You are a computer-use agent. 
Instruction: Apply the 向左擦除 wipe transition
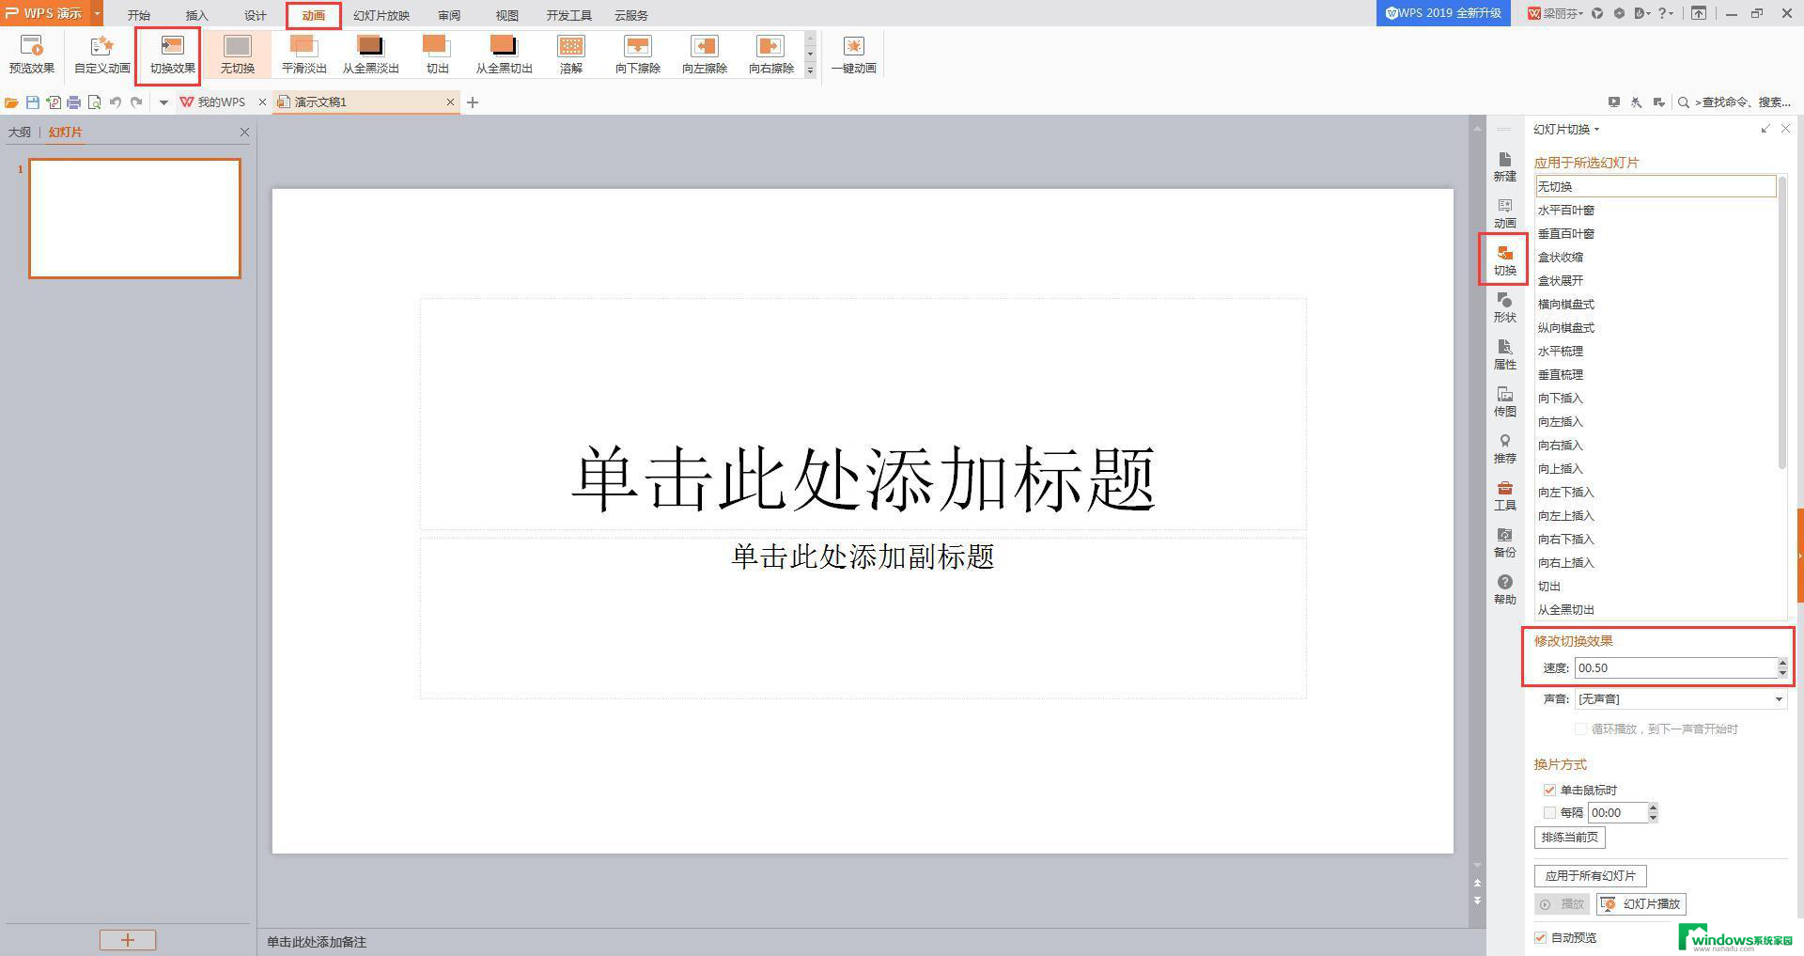(x=704, y=55)
